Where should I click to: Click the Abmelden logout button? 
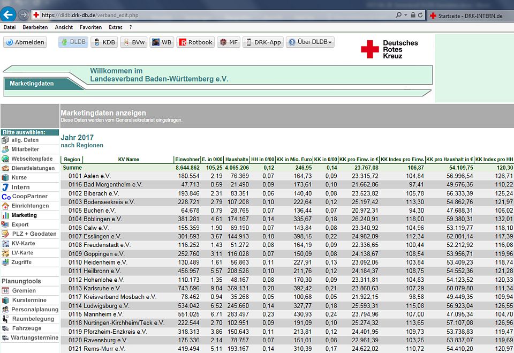point(25,42)
